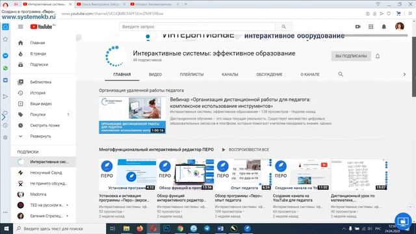Open Photoshop from the taskbar
416x234 pixels.
pyautogui.click(x=166, y=228)
